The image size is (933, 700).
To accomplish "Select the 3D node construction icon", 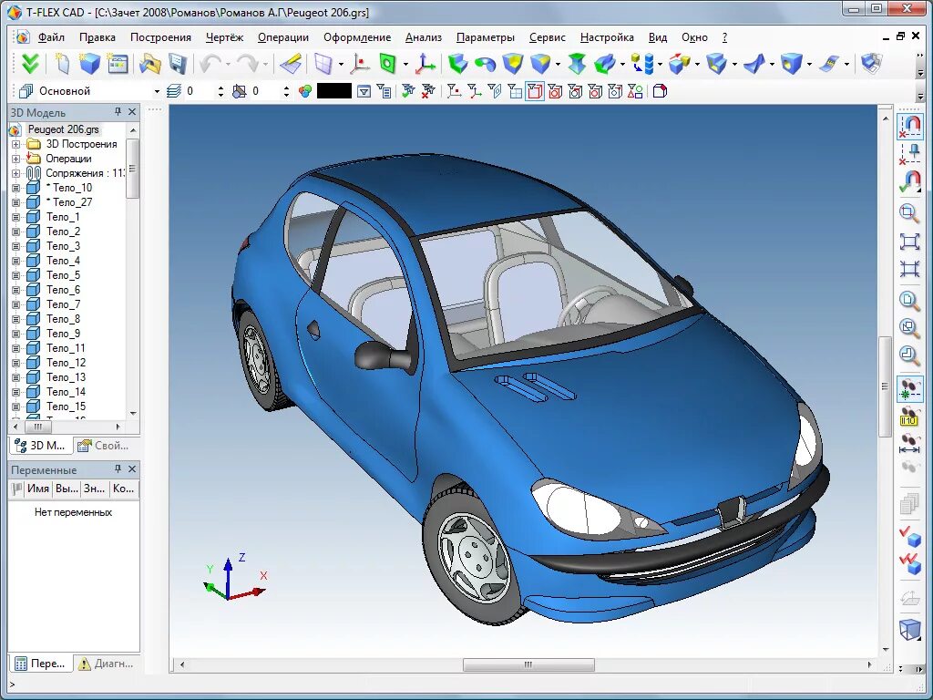I will [359, 63].
